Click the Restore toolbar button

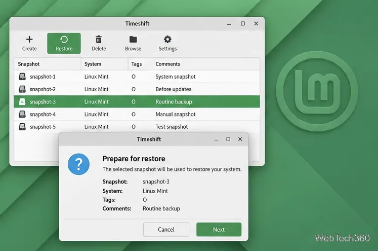(64, 43)
